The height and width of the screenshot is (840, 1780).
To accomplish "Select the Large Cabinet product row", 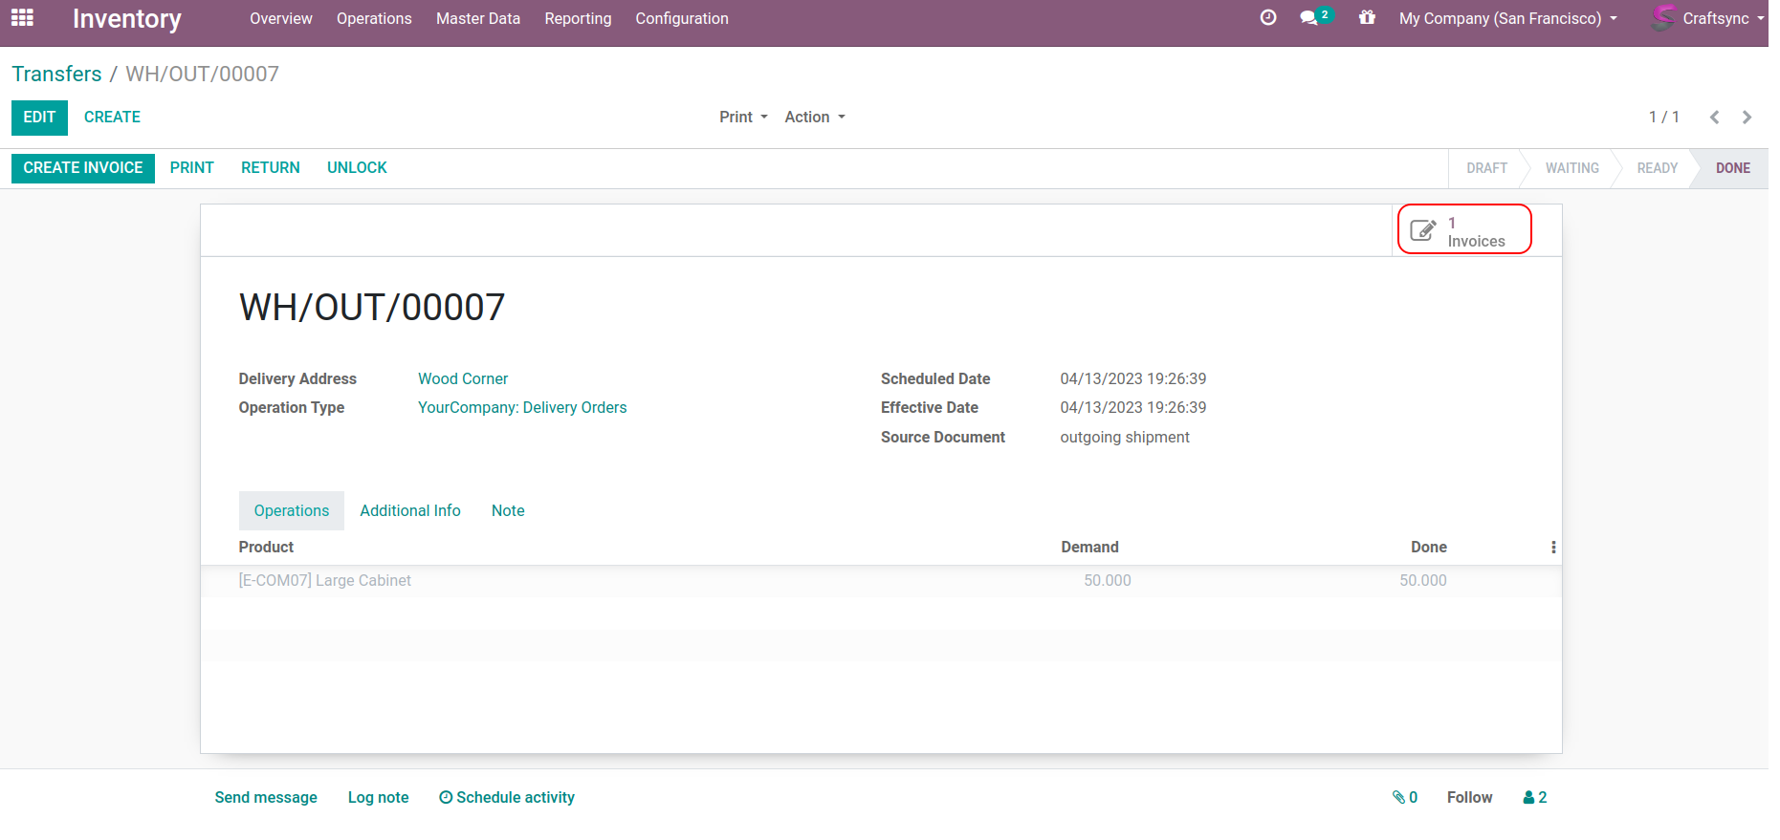I will pos(325,581).
